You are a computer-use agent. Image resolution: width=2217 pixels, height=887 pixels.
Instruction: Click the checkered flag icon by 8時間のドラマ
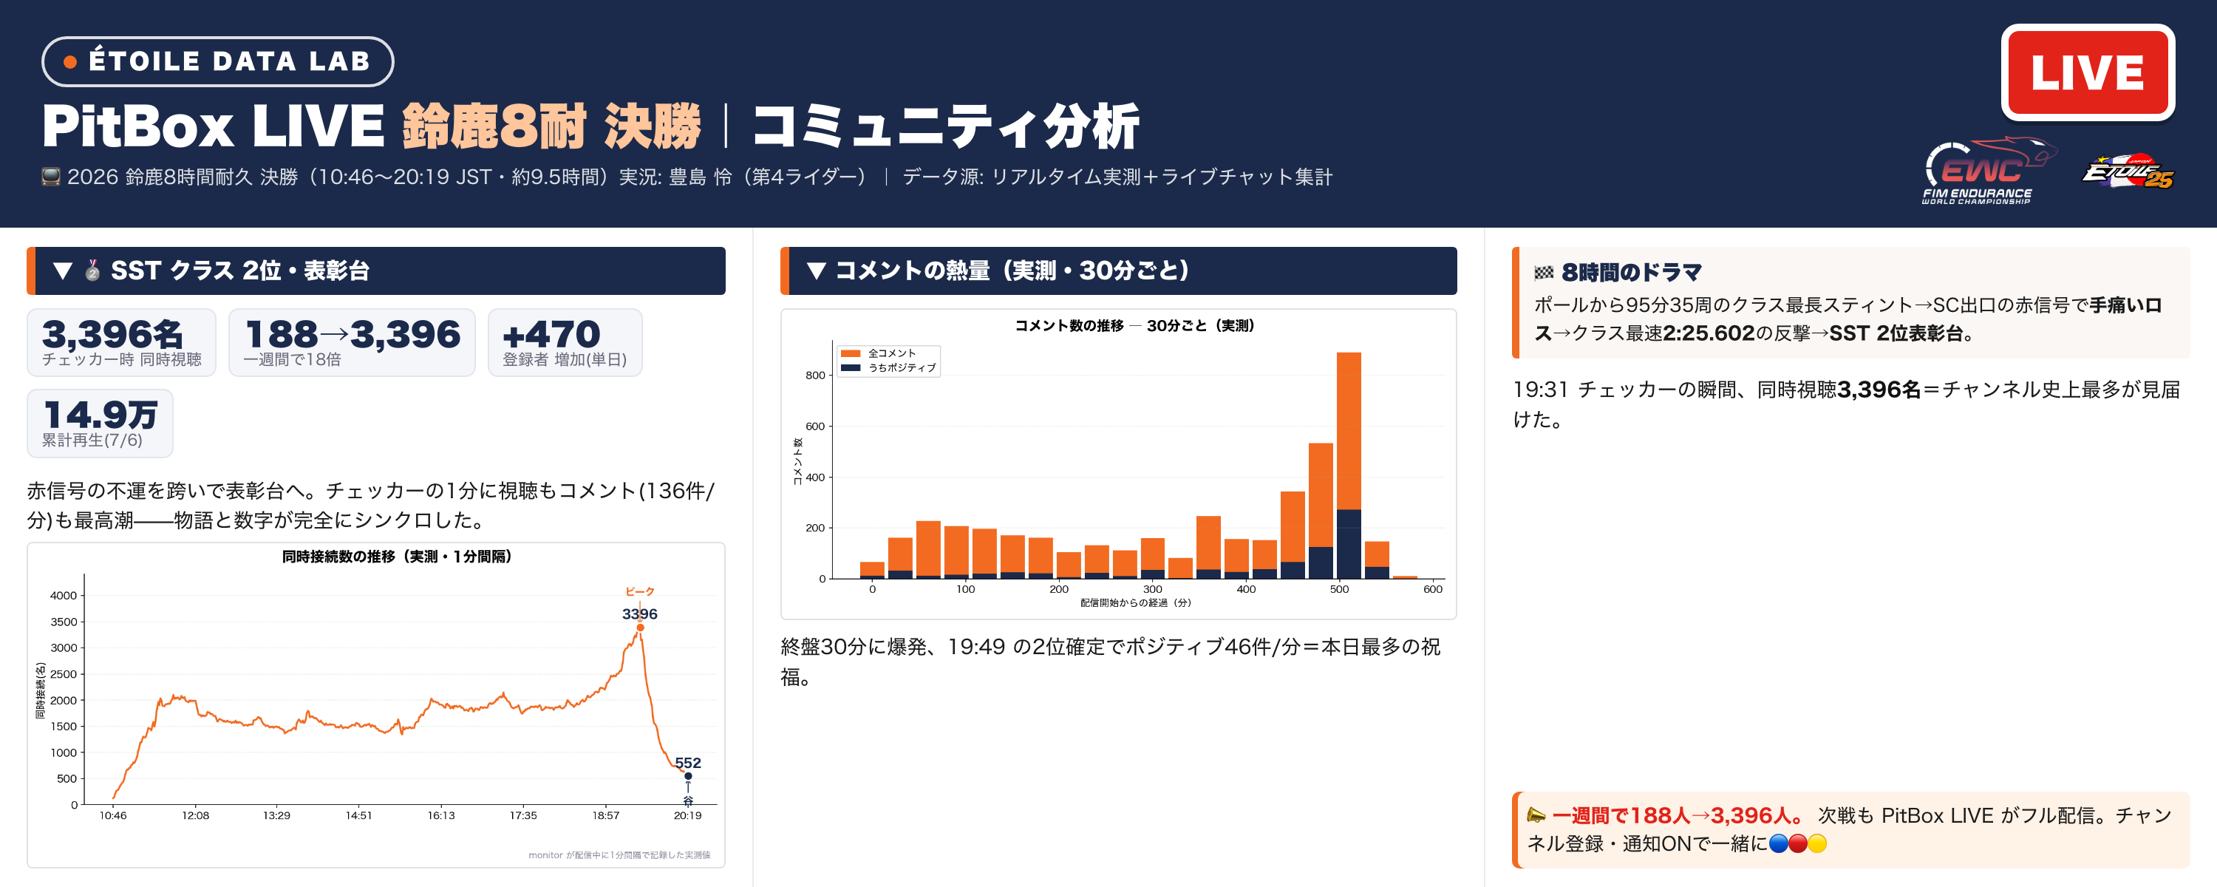point(1543,273)
